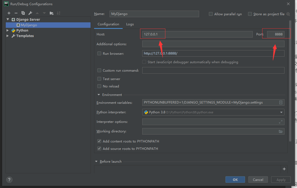Image resolution: width=297 pixels, height=188 pixels.
Task: Uncheck Add source roots to PYTHONPATH
Action: (x=99, y=148)
